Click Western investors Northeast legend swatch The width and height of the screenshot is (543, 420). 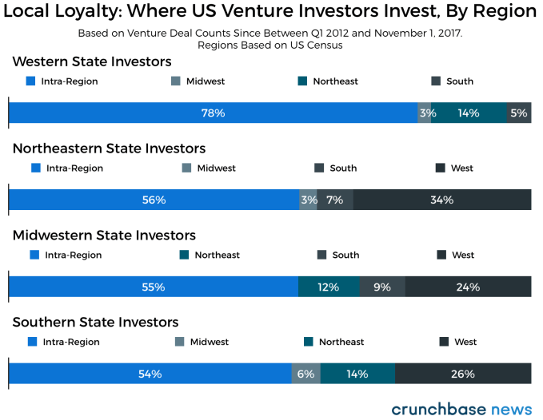tap(302, 81)
